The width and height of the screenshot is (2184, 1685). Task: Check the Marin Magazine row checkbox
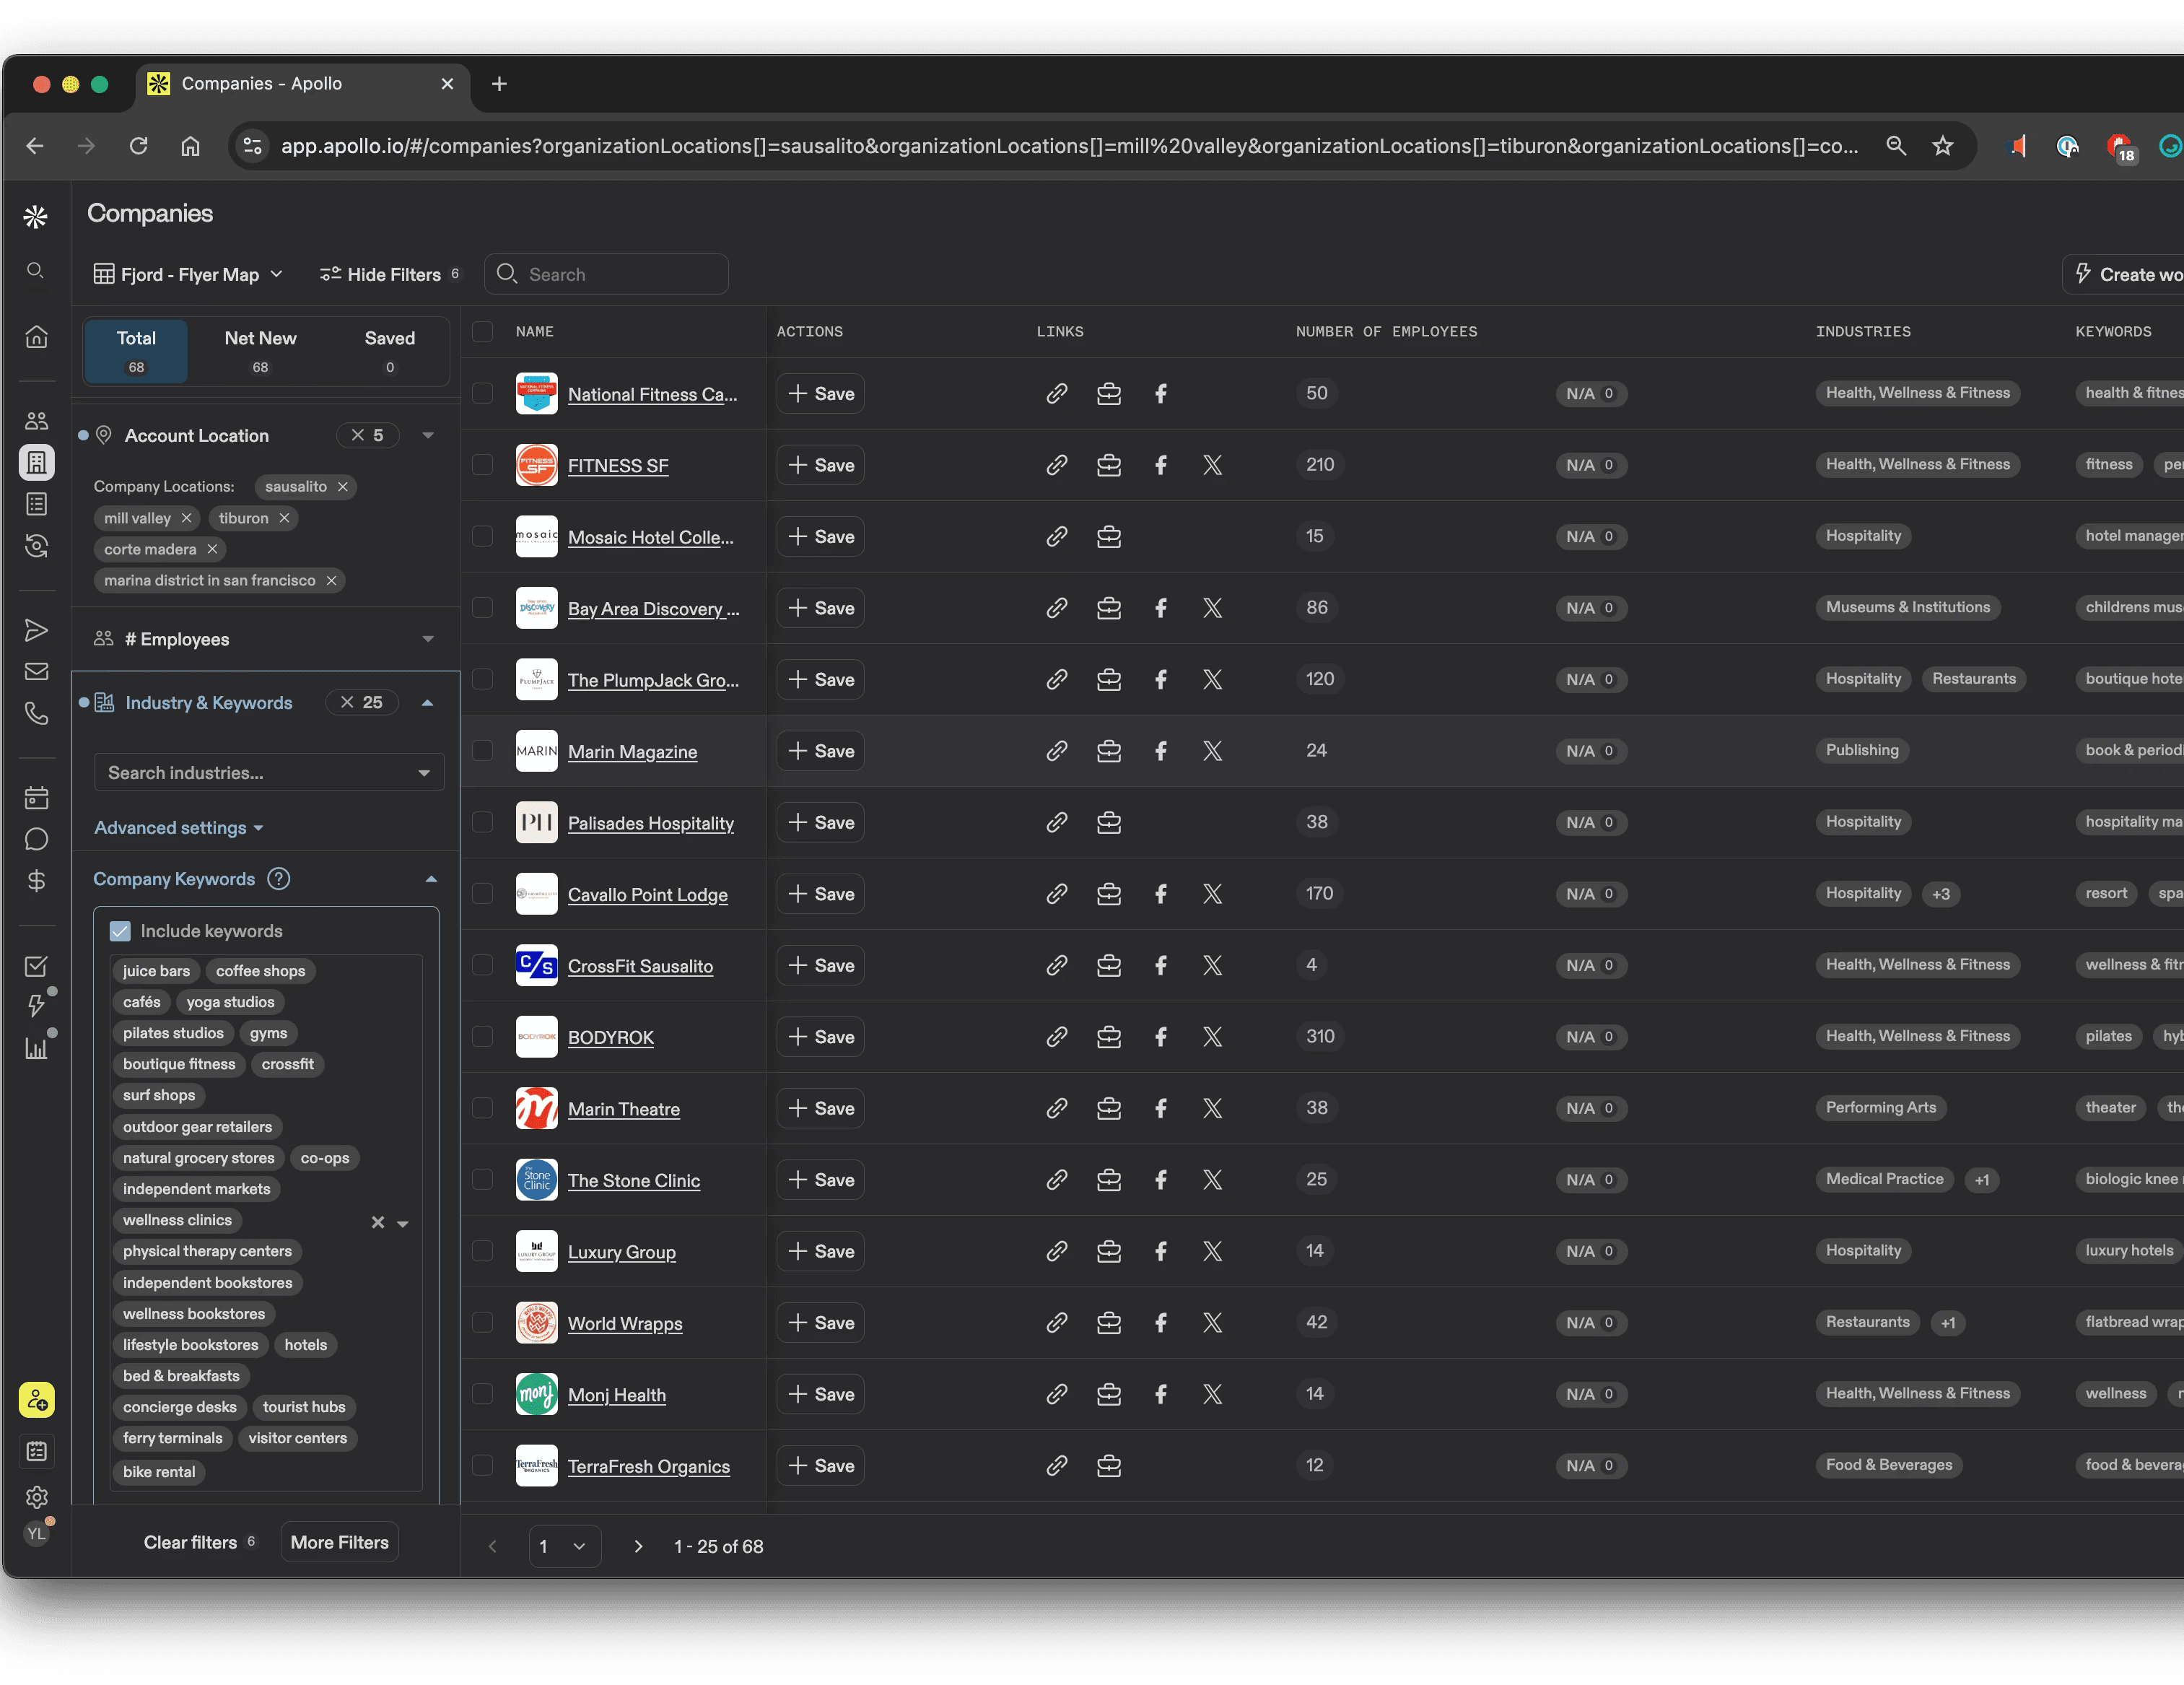pyautogui.click(x=482, y=751)
